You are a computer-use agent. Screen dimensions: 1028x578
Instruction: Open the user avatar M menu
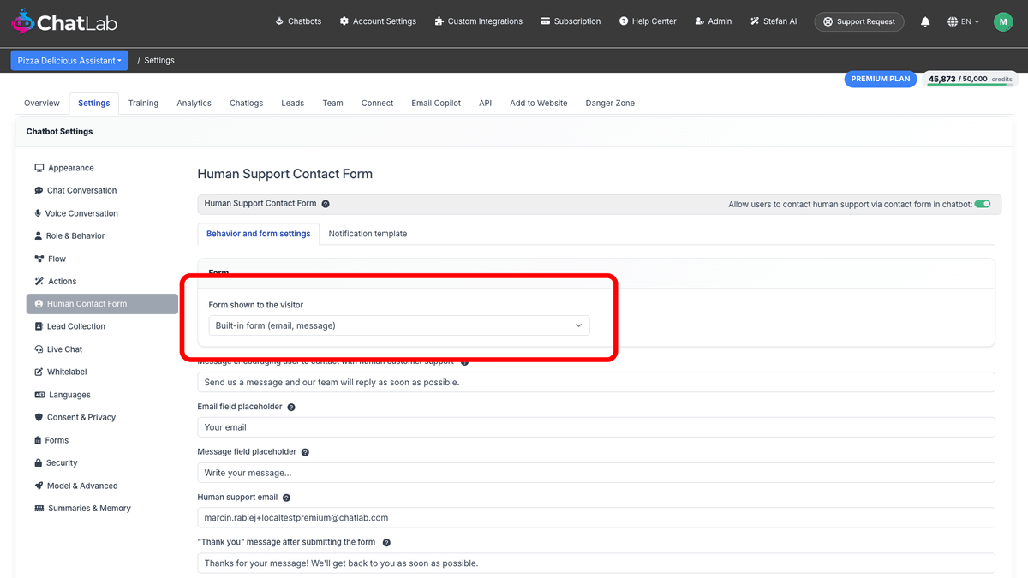click(x=1003, y=21)
